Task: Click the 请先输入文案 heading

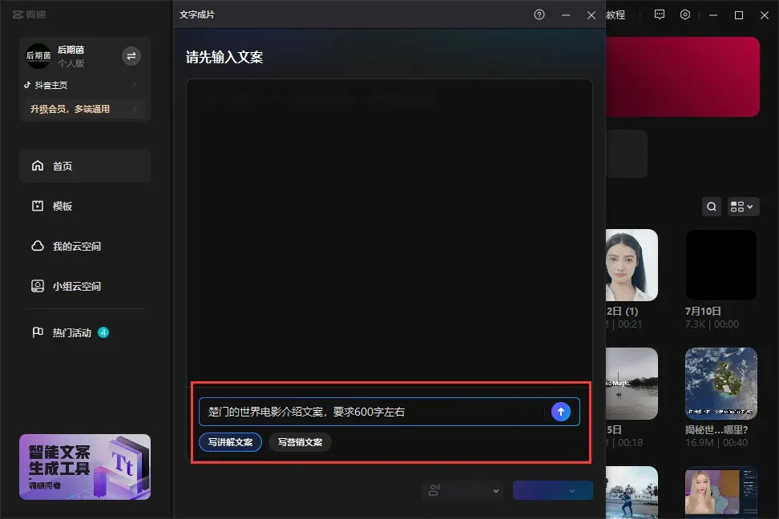Action: tap(224, 57)
